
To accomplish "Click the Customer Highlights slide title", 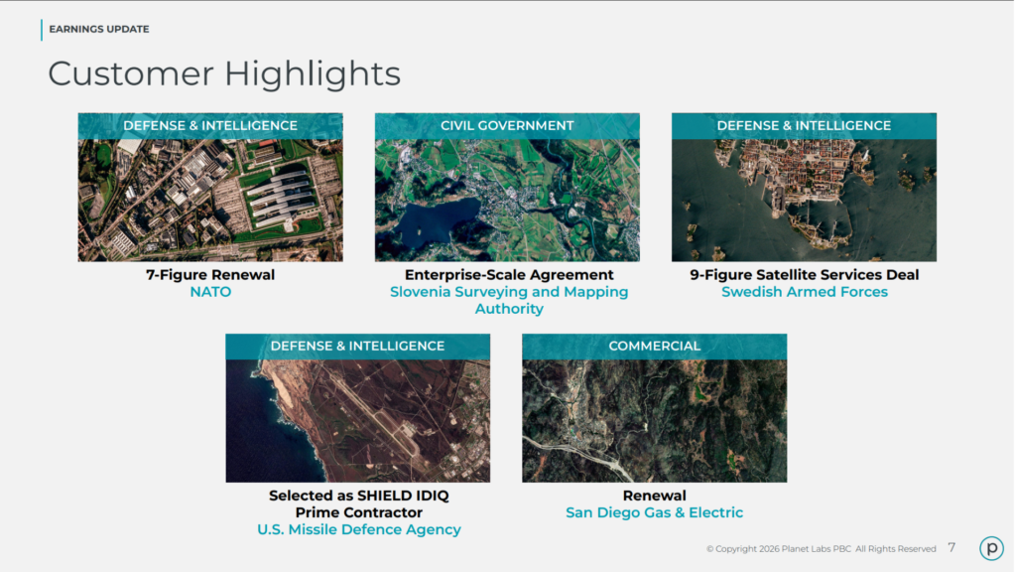I will tap(224, 72).
